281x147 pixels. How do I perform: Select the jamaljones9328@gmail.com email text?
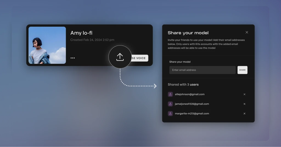pos(192,104)
